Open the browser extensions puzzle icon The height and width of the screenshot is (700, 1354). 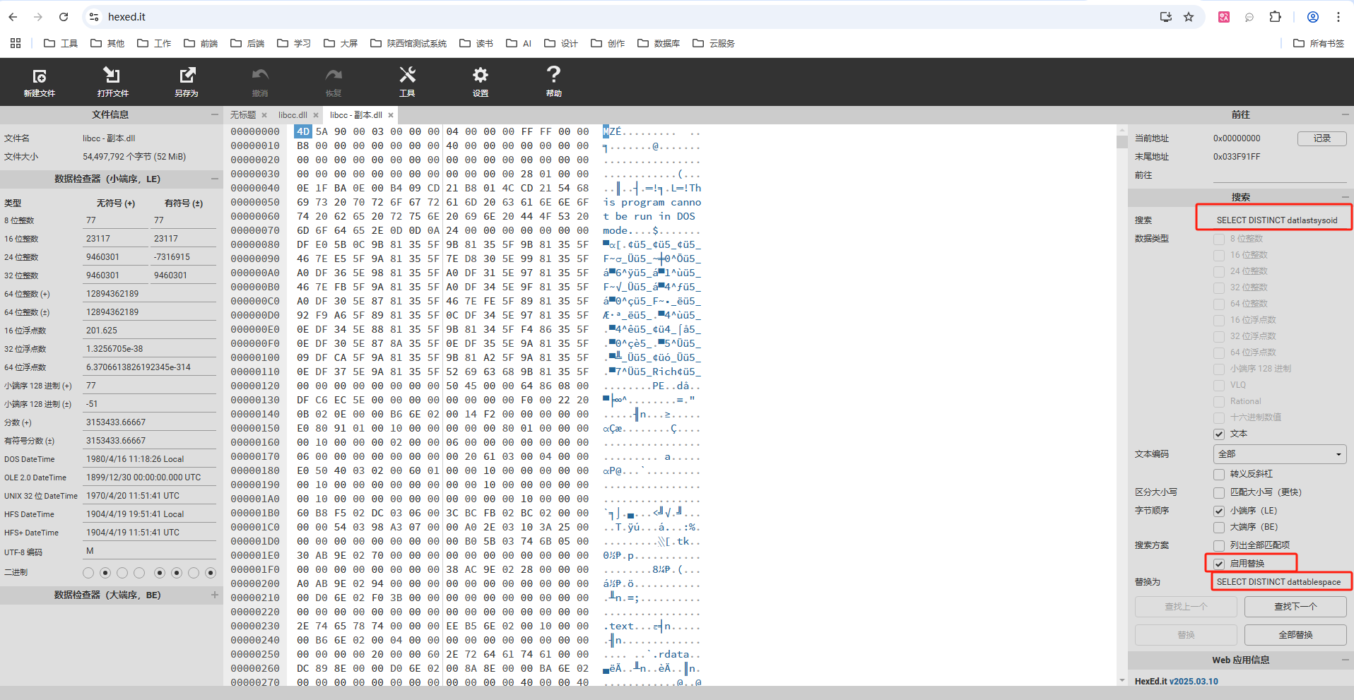(1276, 16)
